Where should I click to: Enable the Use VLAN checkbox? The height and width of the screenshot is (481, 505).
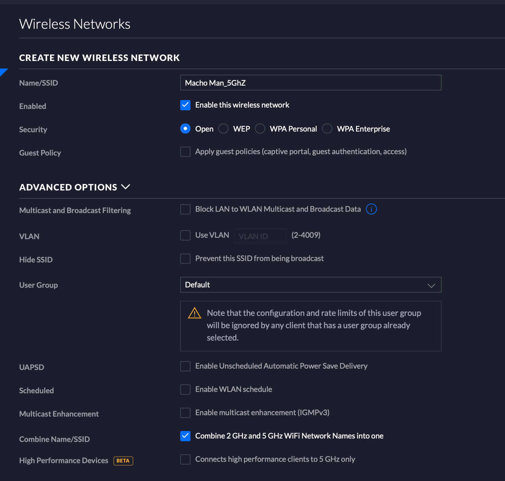click(185, 235)
